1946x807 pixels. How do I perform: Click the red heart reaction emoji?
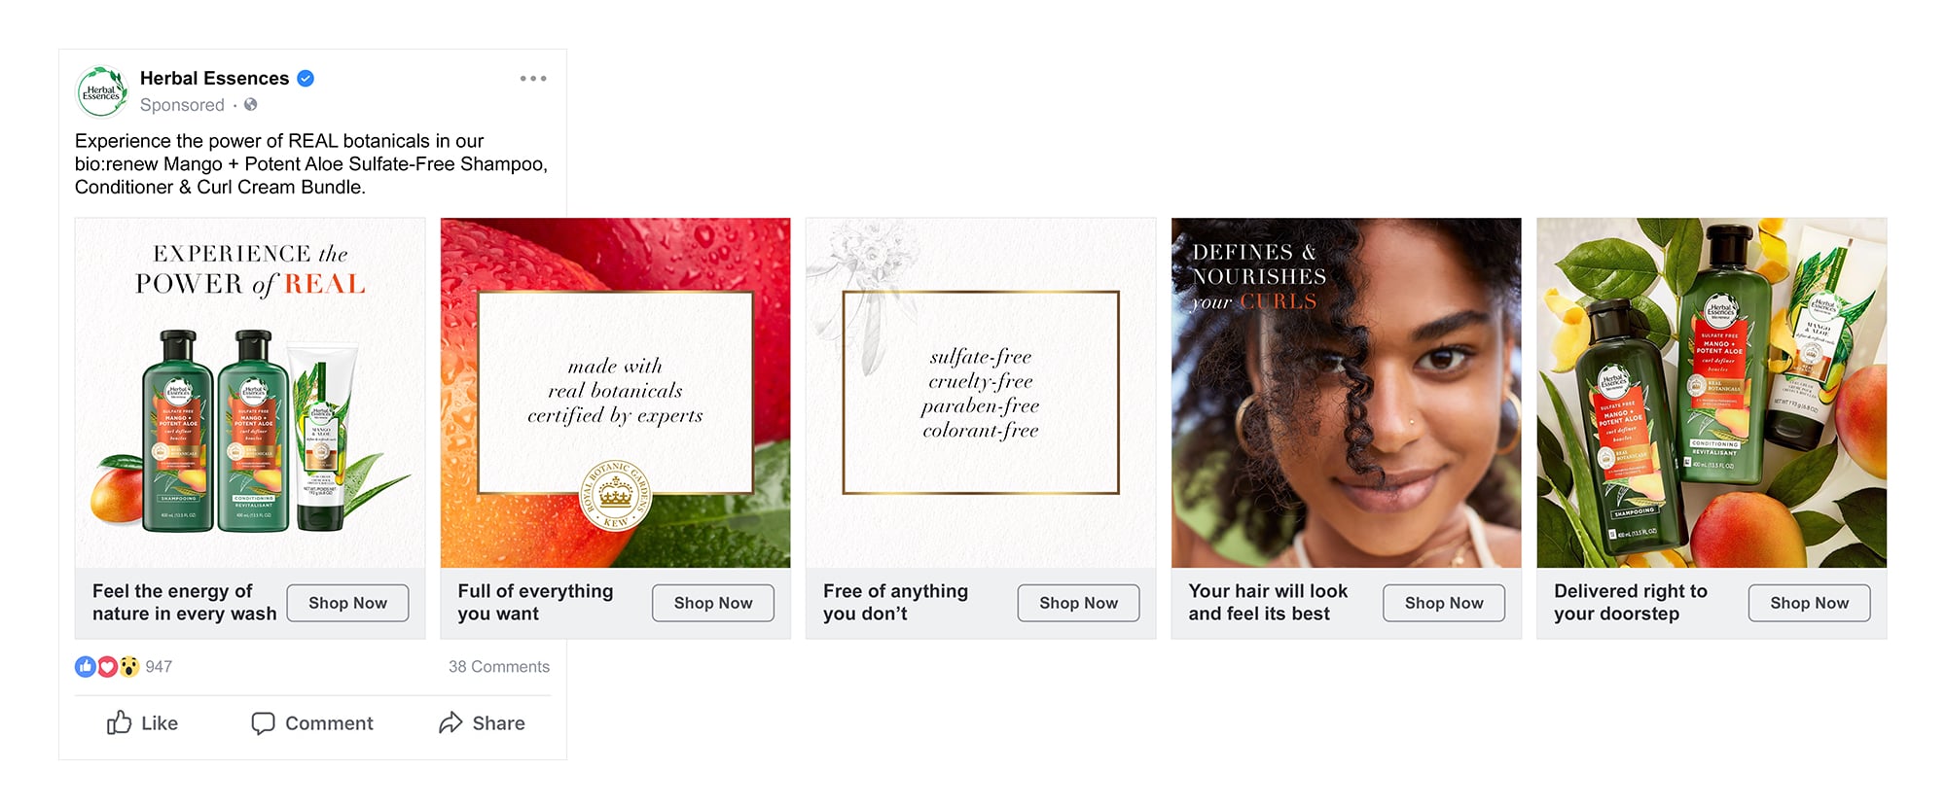coord(107,666)
